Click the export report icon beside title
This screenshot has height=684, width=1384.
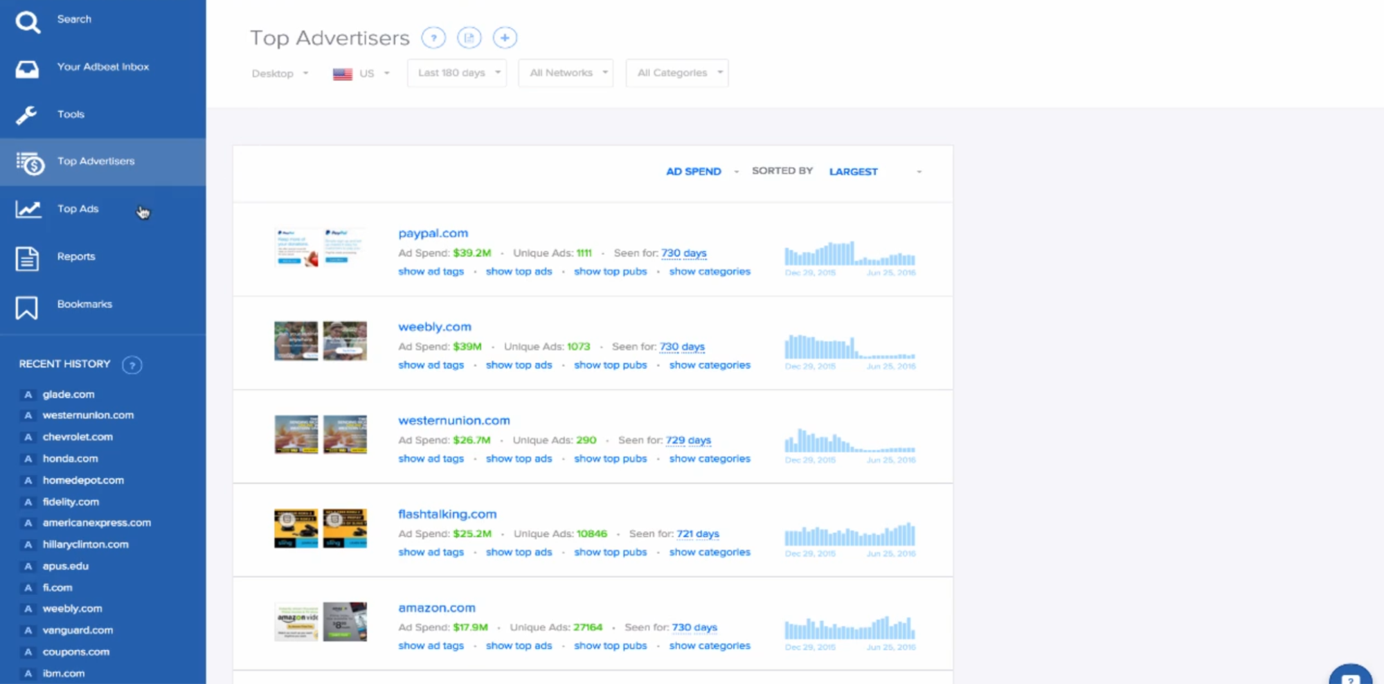(469, 37)
